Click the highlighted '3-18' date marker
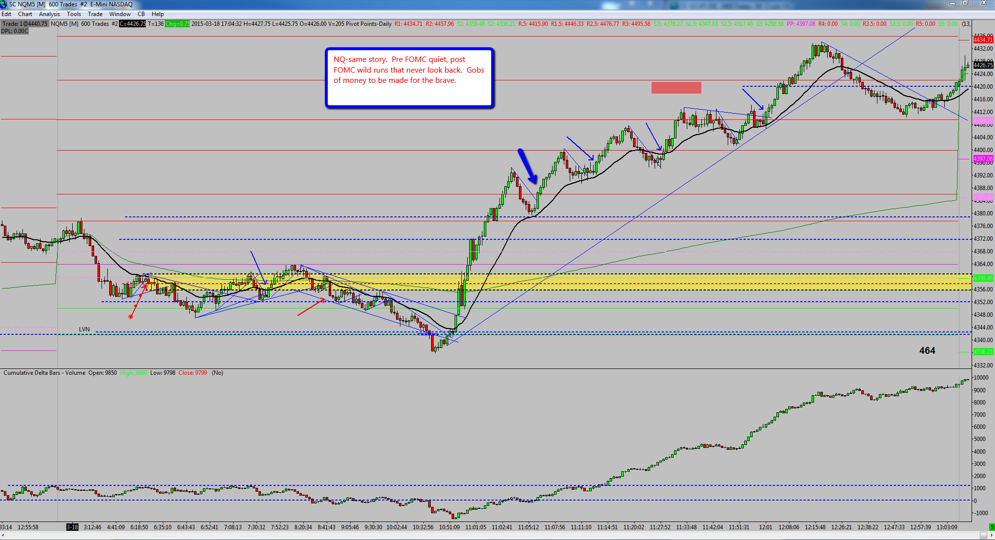The width and height of the screenshot is (995, 540). (x=72, y=527)
